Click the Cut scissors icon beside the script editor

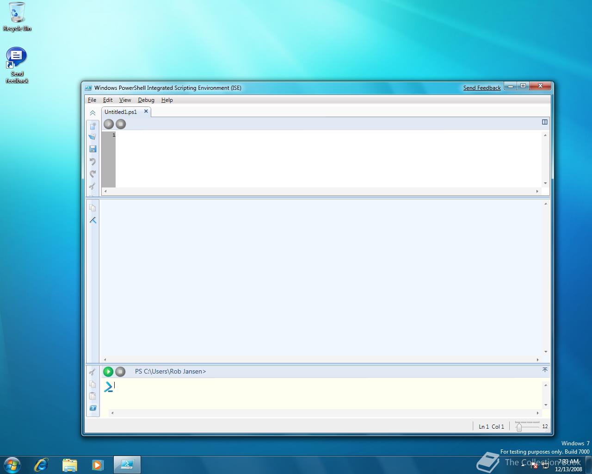(x=92, y=186)
